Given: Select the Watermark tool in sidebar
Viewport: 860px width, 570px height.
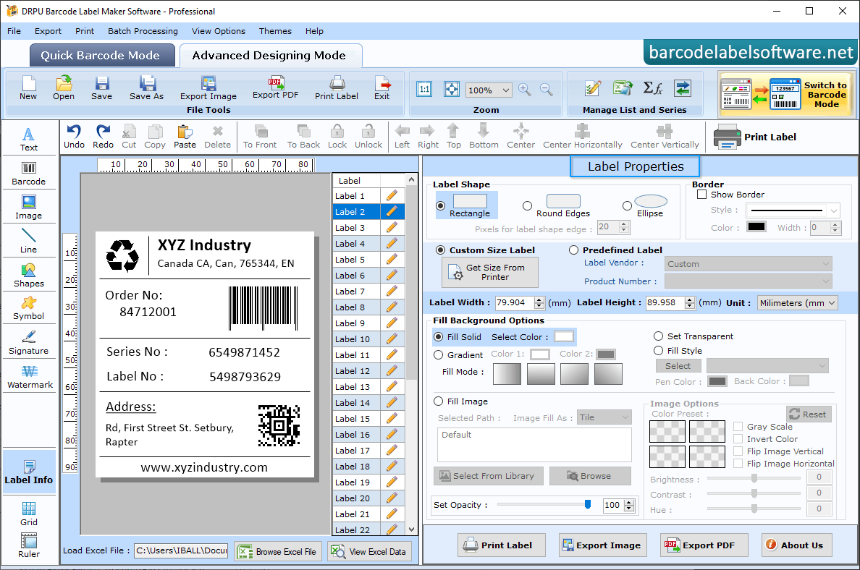Looking at the screenshot, I should coord(30,377).
